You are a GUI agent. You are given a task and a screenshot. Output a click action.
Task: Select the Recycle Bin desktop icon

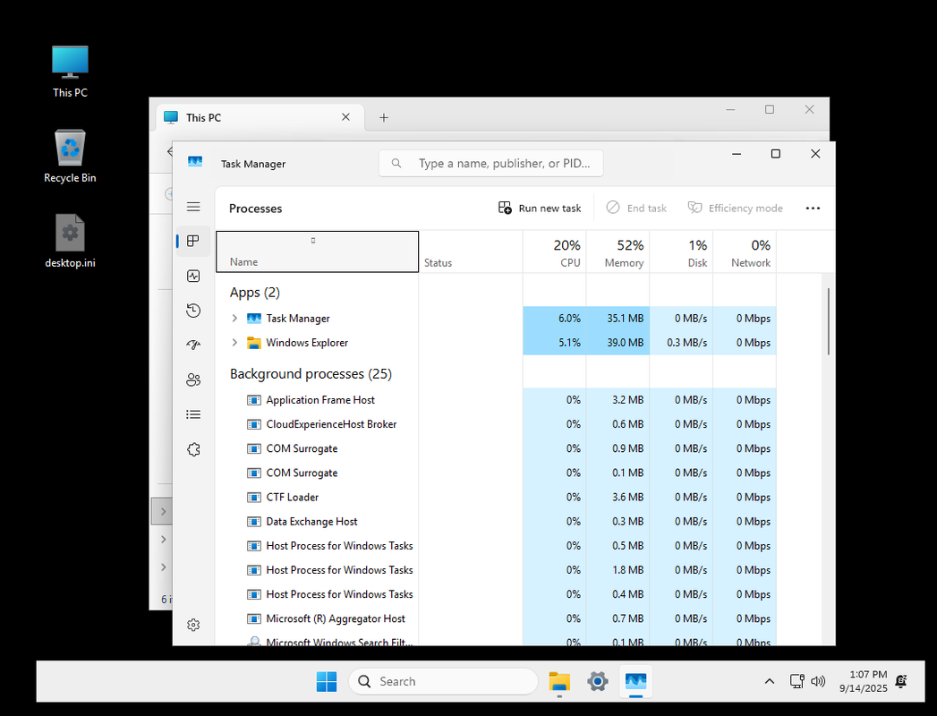click(x=70, y=157)
